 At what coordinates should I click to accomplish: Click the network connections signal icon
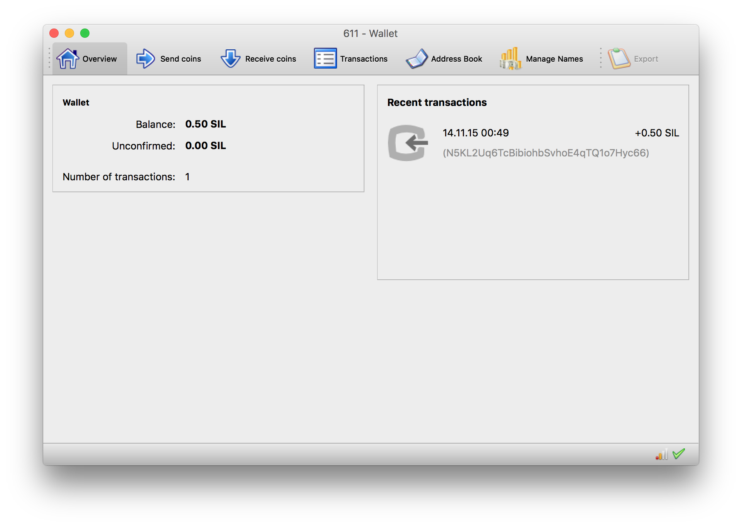coord(661,455)
